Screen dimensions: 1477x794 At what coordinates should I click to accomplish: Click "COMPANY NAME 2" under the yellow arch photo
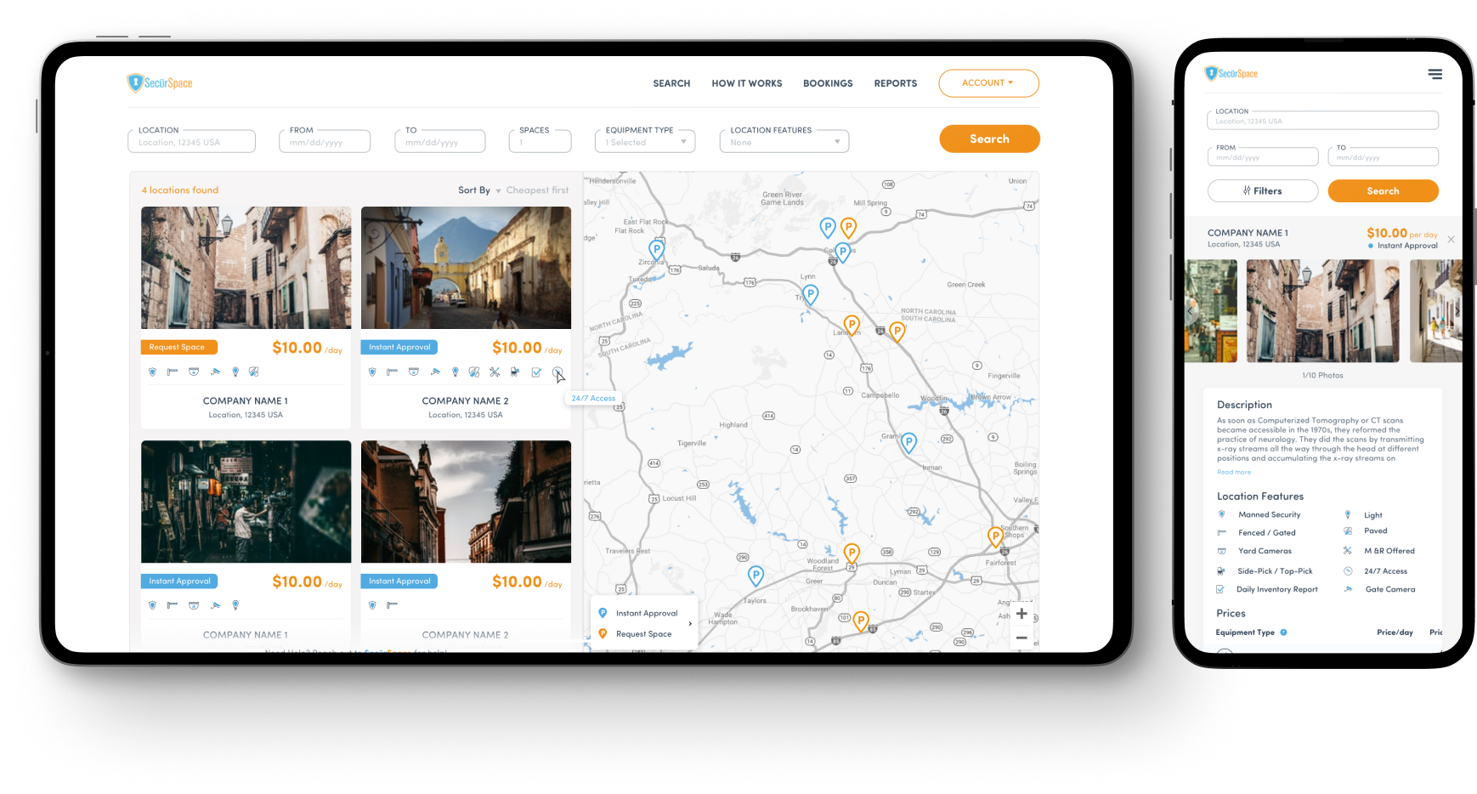click(466, 401)
